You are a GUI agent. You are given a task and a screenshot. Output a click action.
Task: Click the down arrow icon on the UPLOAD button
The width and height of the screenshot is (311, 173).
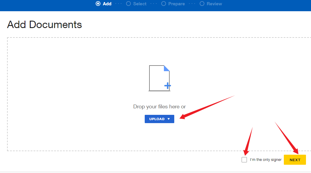[169, 119]
